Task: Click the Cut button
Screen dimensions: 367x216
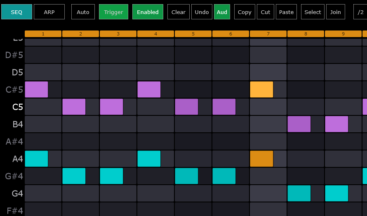Action: pos(266,12)
